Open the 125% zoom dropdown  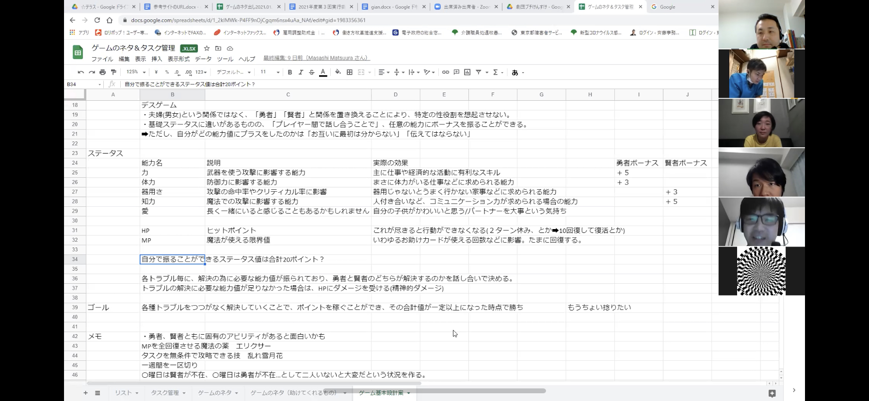coord(136,72)
